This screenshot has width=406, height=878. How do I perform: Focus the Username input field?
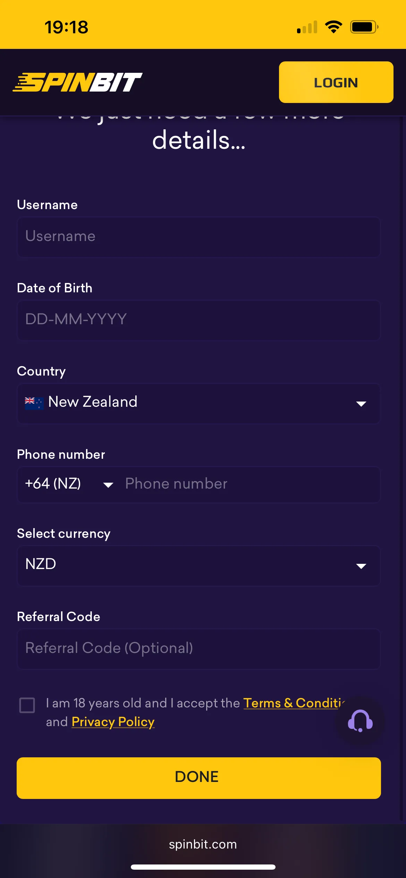click(198, 237)
